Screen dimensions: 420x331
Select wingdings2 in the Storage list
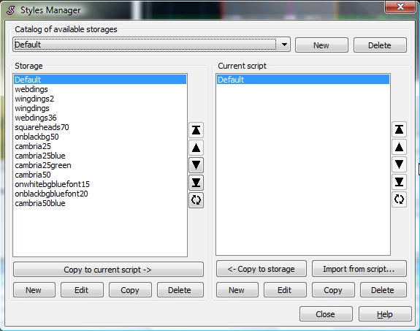34,99
